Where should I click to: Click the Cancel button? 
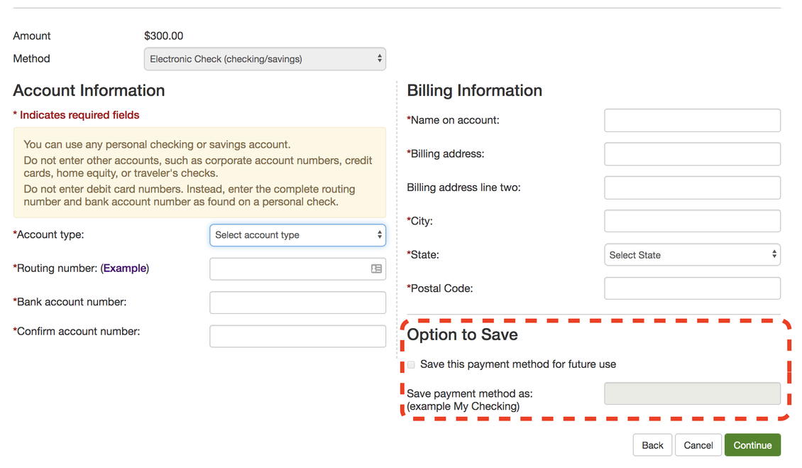click(x=698, y=445)
